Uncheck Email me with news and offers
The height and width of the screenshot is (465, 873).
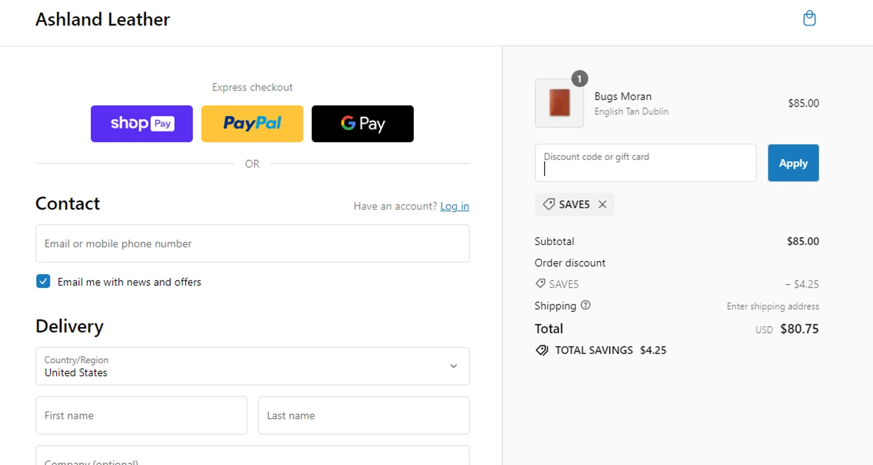(43, 282)
